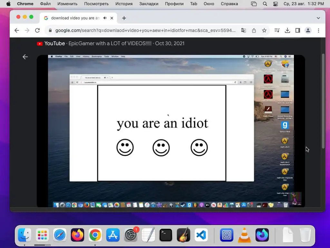Expand the tab search chevron
The height and width of the screenshot is (248, 330).
pos(318,18)
